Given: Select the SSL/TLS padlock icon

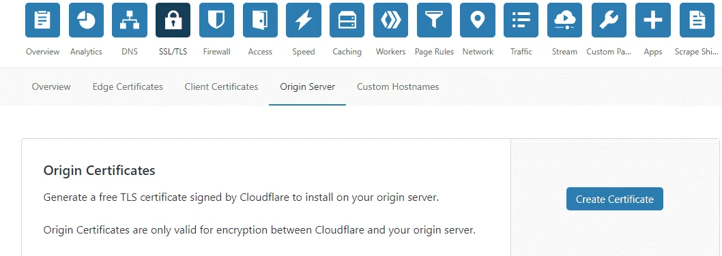Looking at the screenshot, I should tap(173, 20).
